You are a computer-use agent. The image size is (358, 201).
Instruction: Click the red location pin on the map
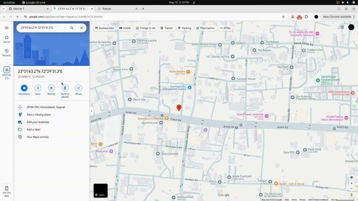(x=179, y=108)
